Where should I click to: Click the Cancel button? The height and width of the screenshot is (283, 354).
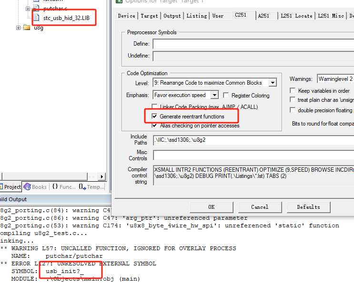tap(260, 207)
